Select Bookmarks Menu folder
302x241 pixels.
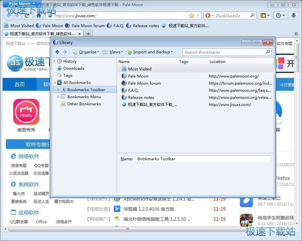pyautogui.click(x=84, y=97)
